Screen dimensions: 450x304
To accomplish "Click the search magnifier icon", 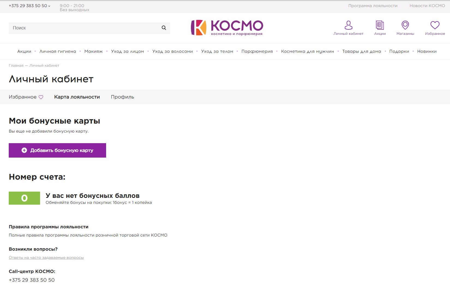I will tap(164, 28).
